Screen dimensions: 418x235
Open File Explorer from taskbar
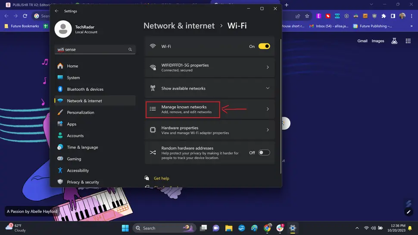point(229,228)
